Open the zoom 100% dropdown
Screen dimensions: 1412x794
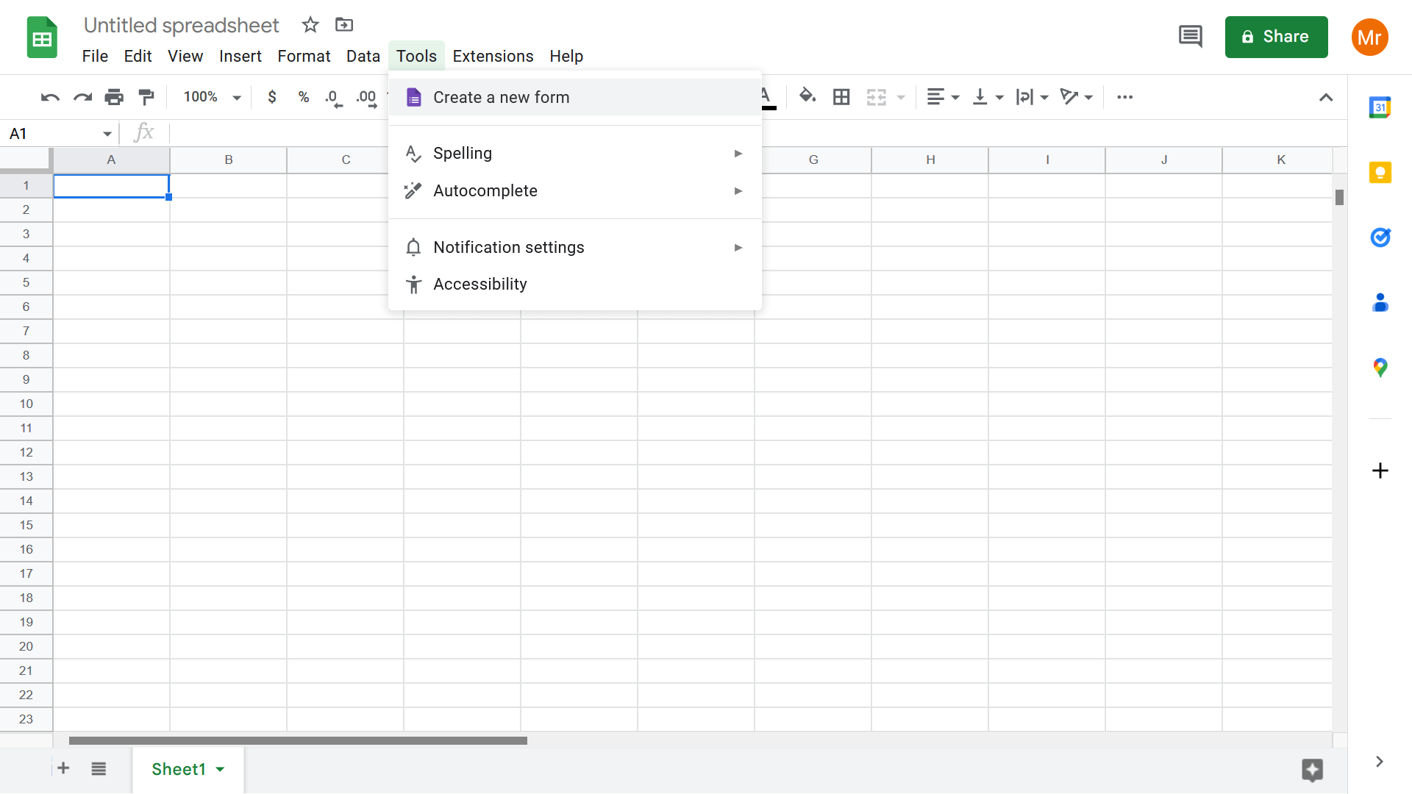coord(212,97)
